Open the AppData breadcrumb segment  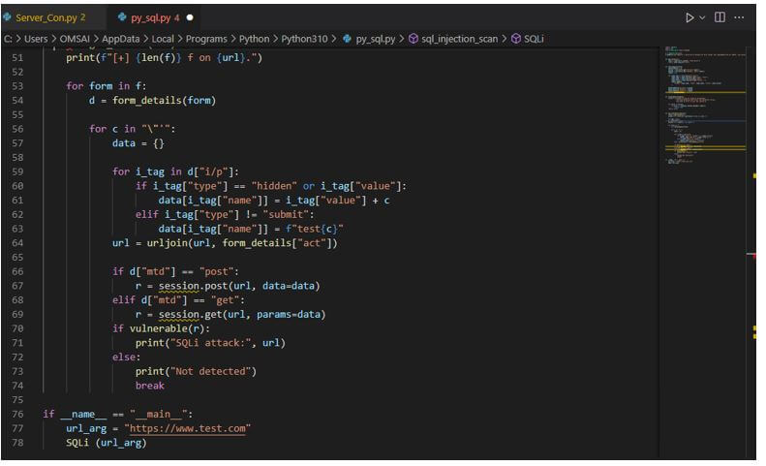tap(121, 39)
